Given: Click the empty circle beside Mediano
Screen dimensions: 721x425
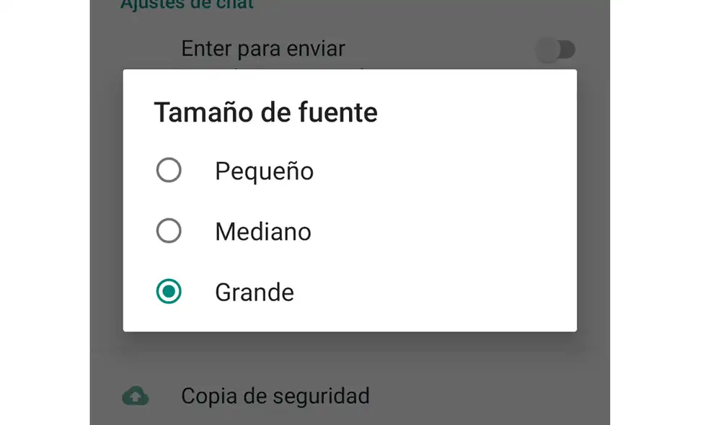Looking at the screenshot, I should 169,231.
